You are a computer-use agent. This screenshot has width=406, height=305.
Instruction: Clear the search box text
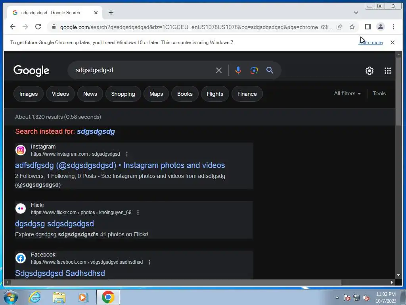click(x=219, y=70)
